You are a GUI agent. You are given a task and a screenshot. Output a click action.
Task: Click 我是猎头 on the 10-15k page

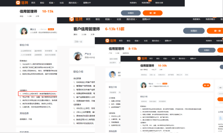click(133, 3)
